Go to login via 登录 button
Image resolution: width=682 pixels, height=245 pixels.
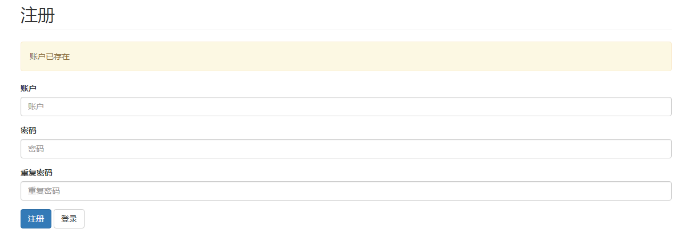(69, 219)
